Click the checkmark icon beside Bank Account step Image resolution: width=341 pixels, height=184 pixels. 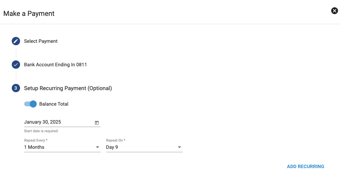[16, 65]
